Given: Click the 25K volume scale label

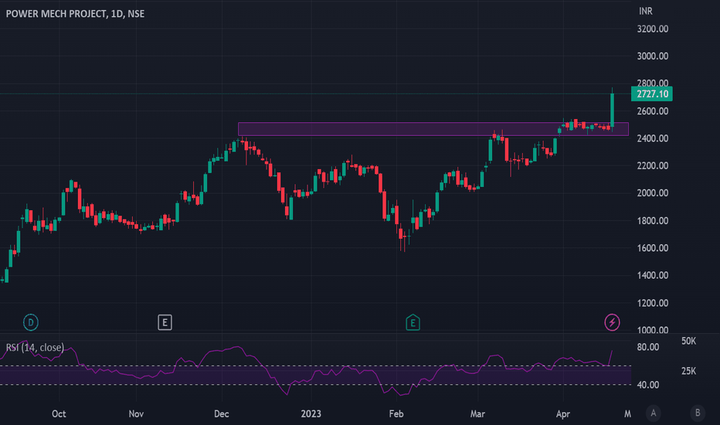Looking at the screenshot, I should coord(689,371).
